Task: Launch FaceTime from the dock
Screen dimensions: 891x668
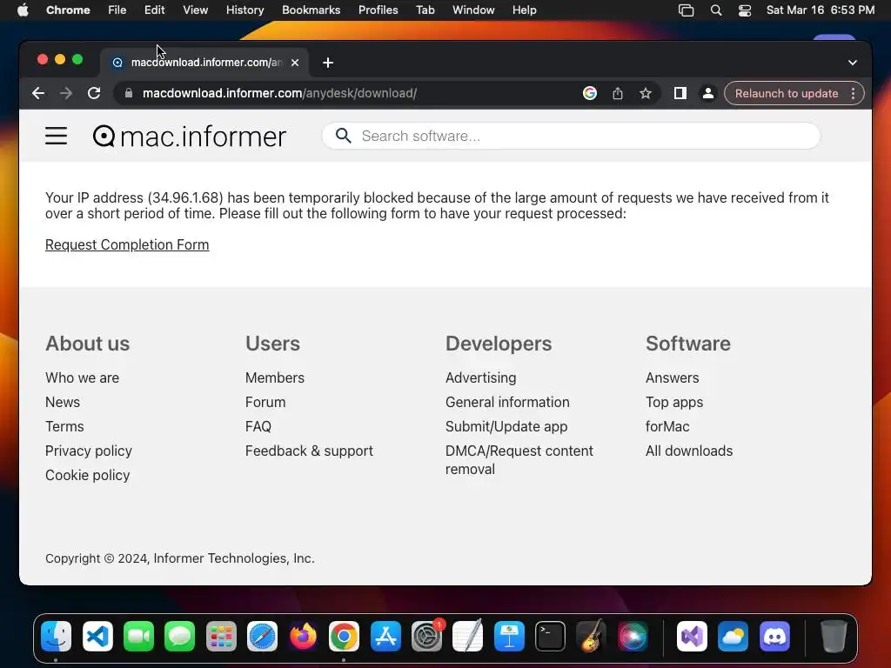Action: point(138,636)
